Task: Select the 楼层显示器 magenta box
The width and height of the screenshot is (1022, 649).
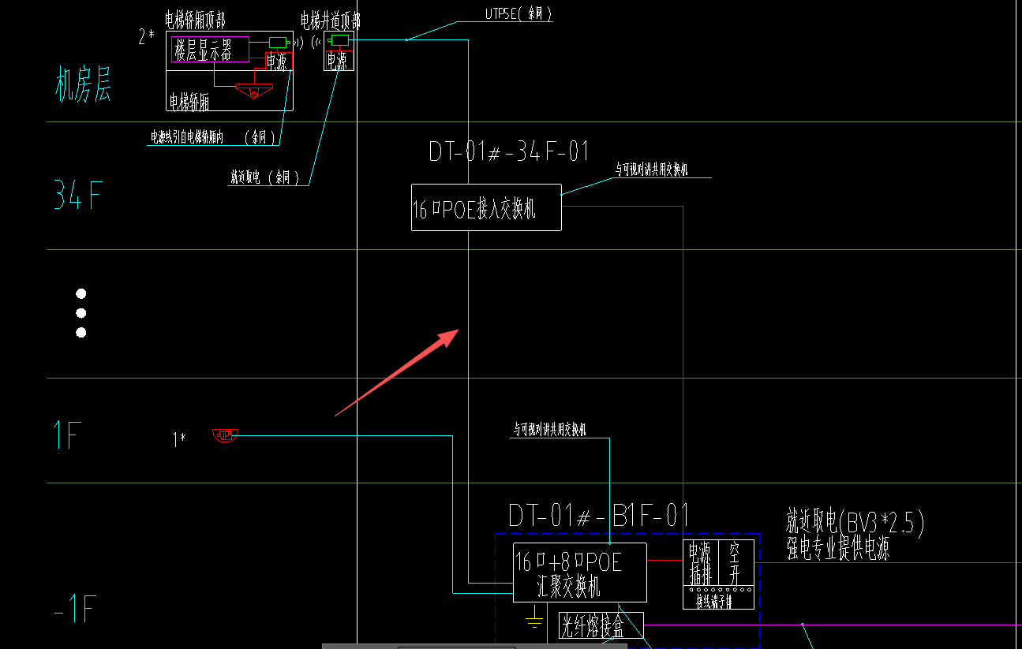Action: [x=210, y=49]
